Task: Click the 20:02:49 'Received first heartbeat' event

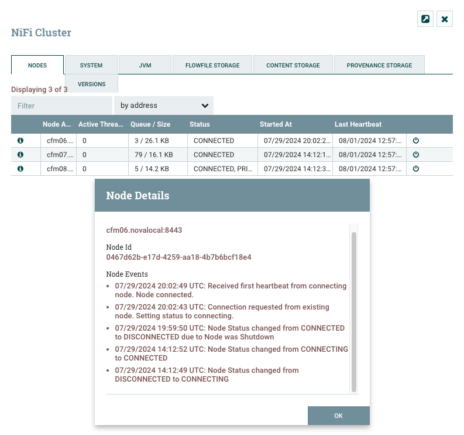Action: (231, 290)
